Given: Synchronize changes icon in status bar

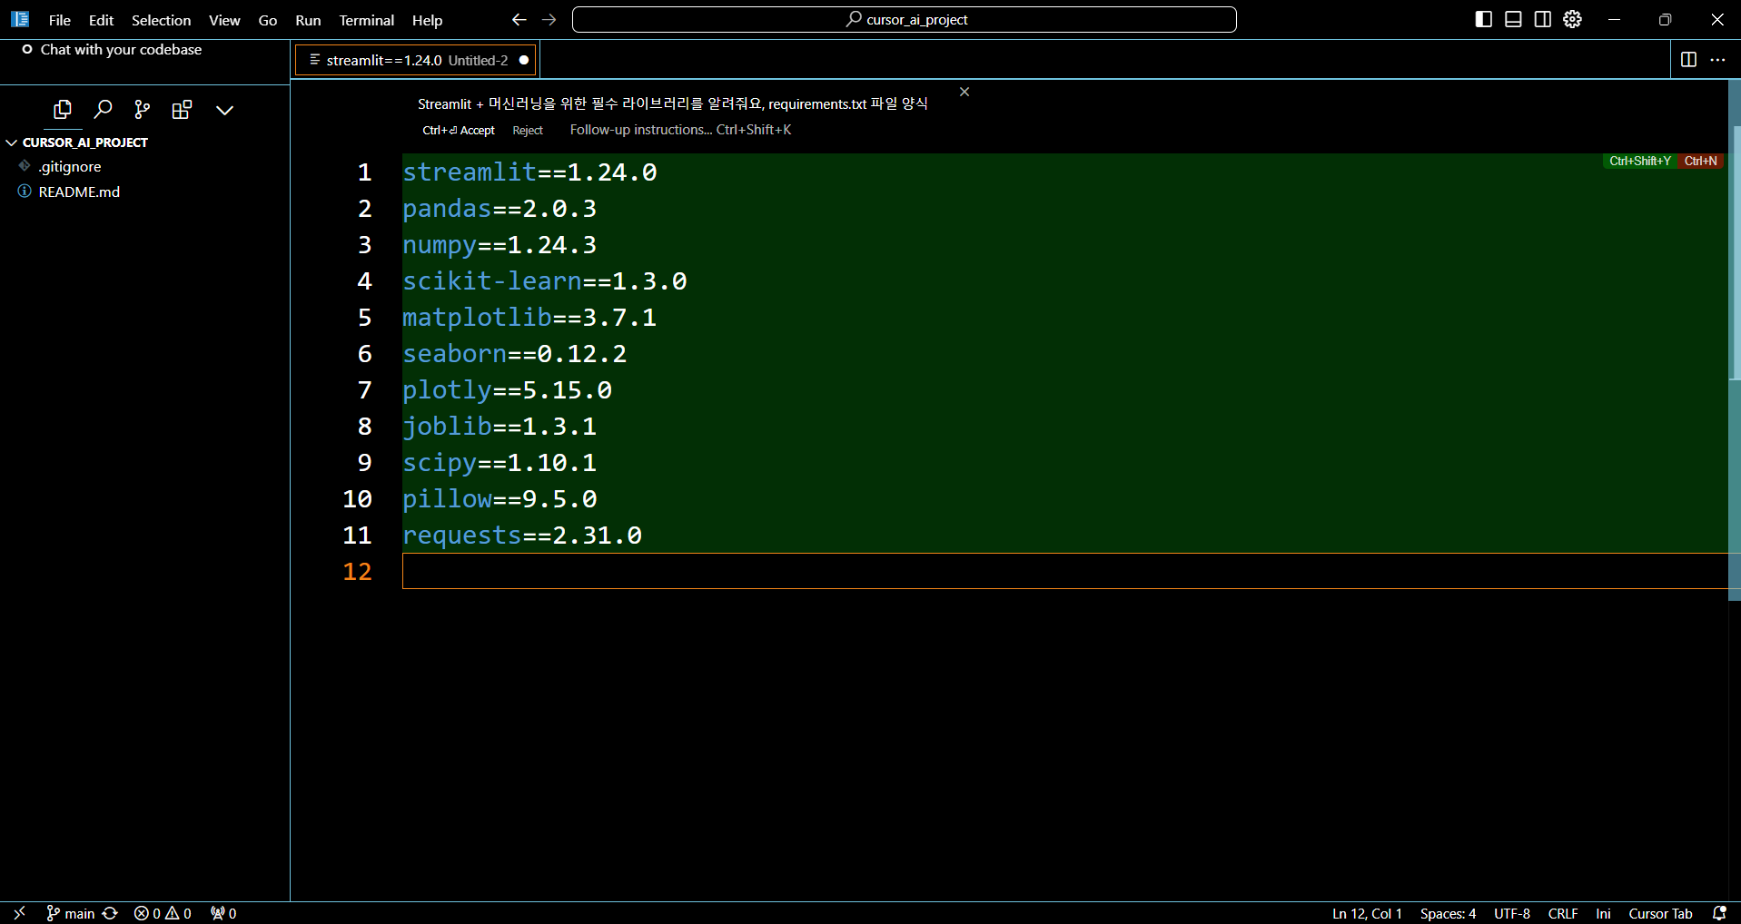Looking at the screenshot, I should [x=111, y=913].
